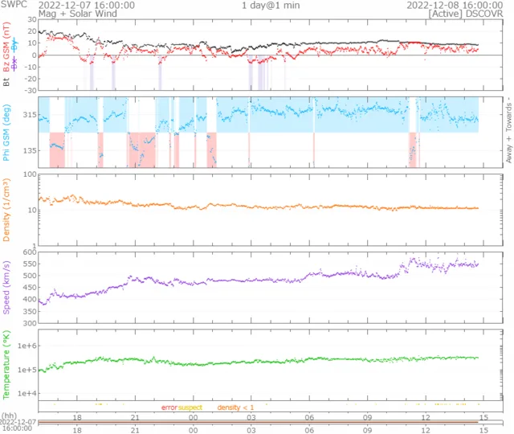The height and width of the screenshot is (434, 514).
Task: Click the SWPC label in top-left corner
Action: tap(14, 5)
